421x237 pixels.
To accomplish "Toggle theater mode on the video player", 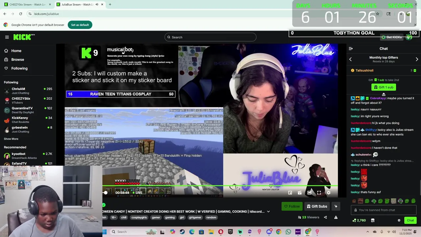I will click(x=309, y=193).
